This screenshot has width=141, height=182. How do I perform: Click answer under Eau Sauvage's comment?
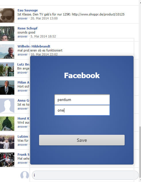23,18
